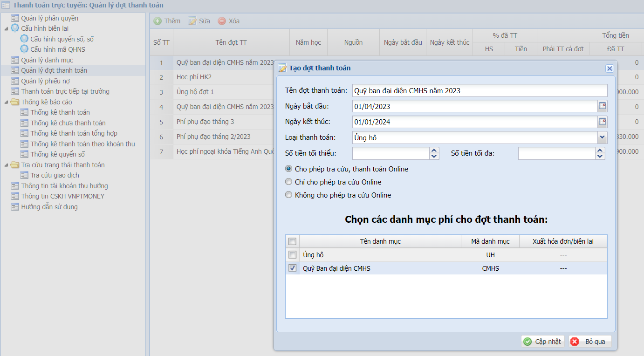The image size is (644, 356).
Task: Collapse the Cấu hình biên lai tree node
Action: tap(6, 28)
